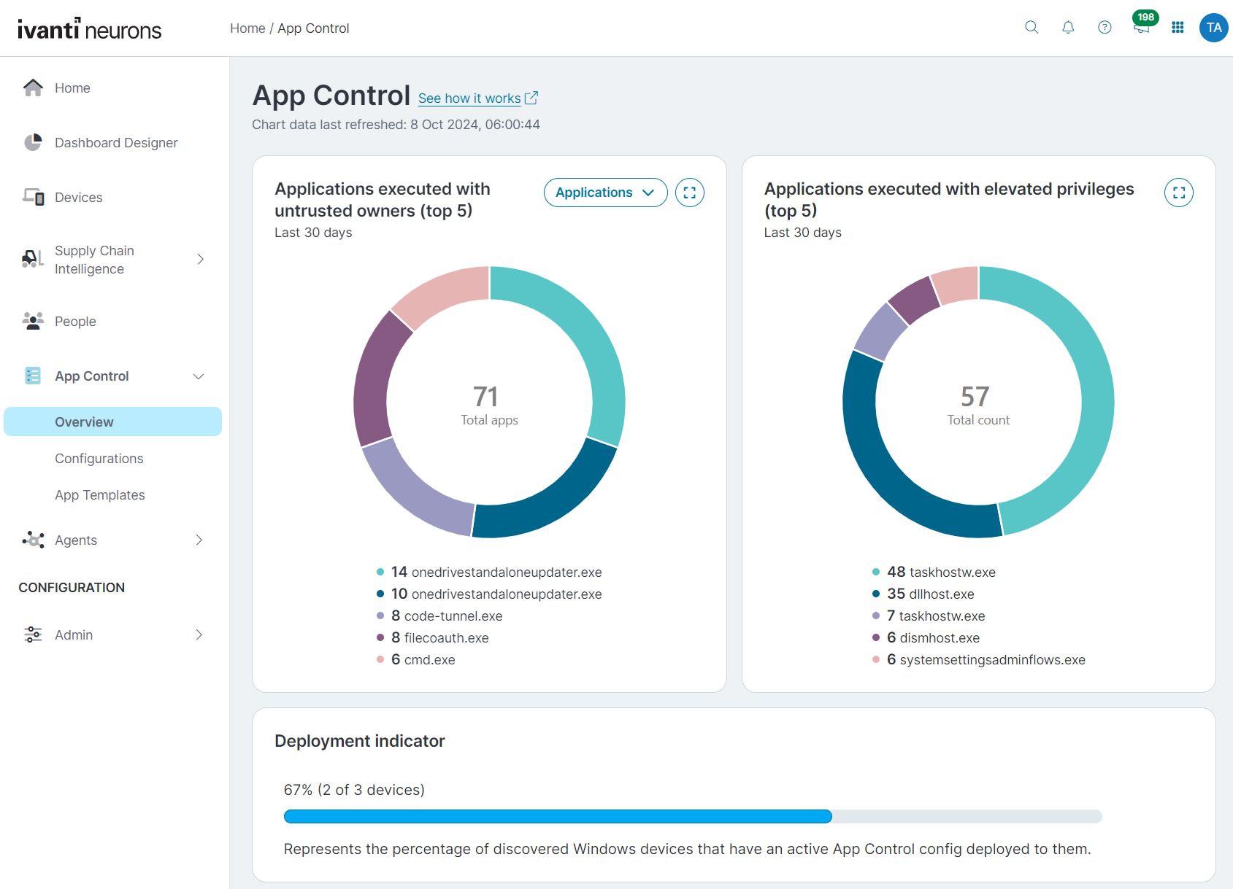Click the teal taskhostw.exe legend entry
Image resolution: width=1233 pixels, height=889 pixels.
[x=941, y=572]
